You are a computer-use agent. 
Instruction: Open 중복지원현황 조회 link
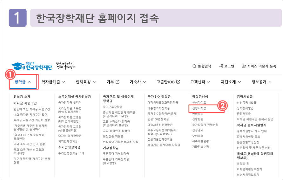(248, 137)
